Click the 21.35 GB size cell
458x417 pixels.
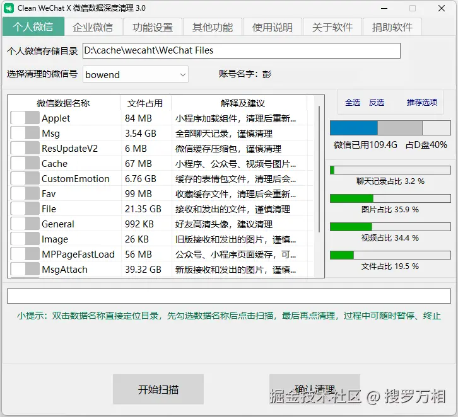tap(143, 208)
